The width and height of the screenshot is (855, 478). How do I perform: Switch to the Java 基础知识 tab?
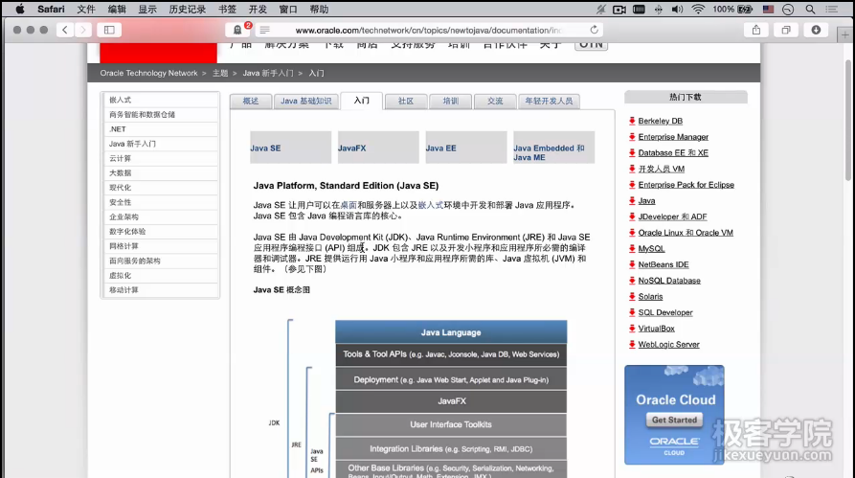point(305,101)
